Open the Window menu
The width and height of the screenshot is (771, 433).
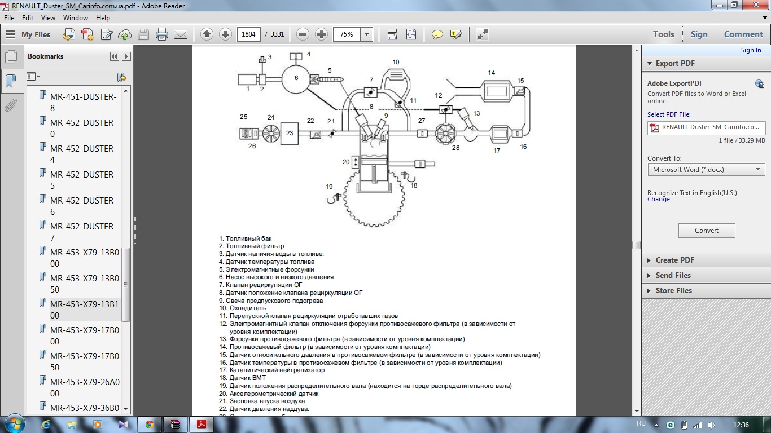click(x=76, y=18)
